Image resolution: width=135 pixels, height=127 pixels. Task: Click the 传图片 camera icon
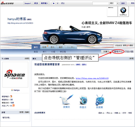pyautogui.click(x=83, y=100)
